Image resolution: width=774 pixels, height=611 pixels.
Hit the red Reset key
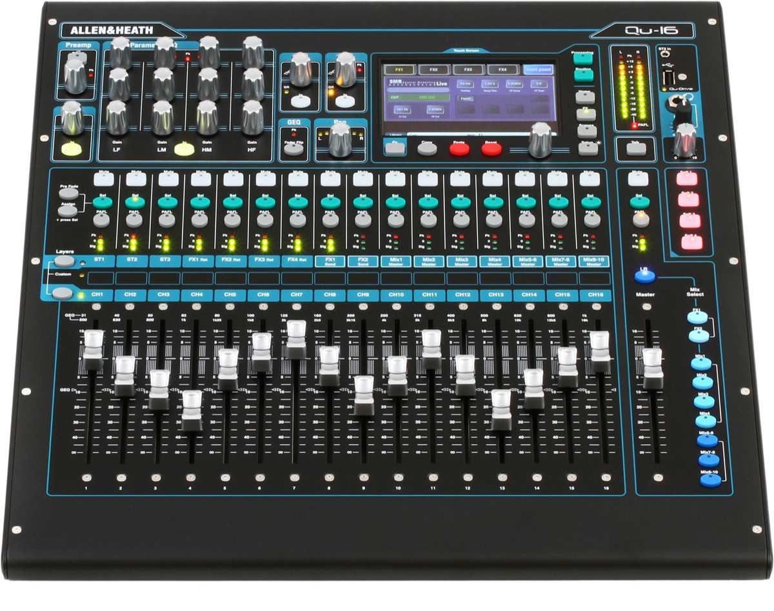(491, 149)
